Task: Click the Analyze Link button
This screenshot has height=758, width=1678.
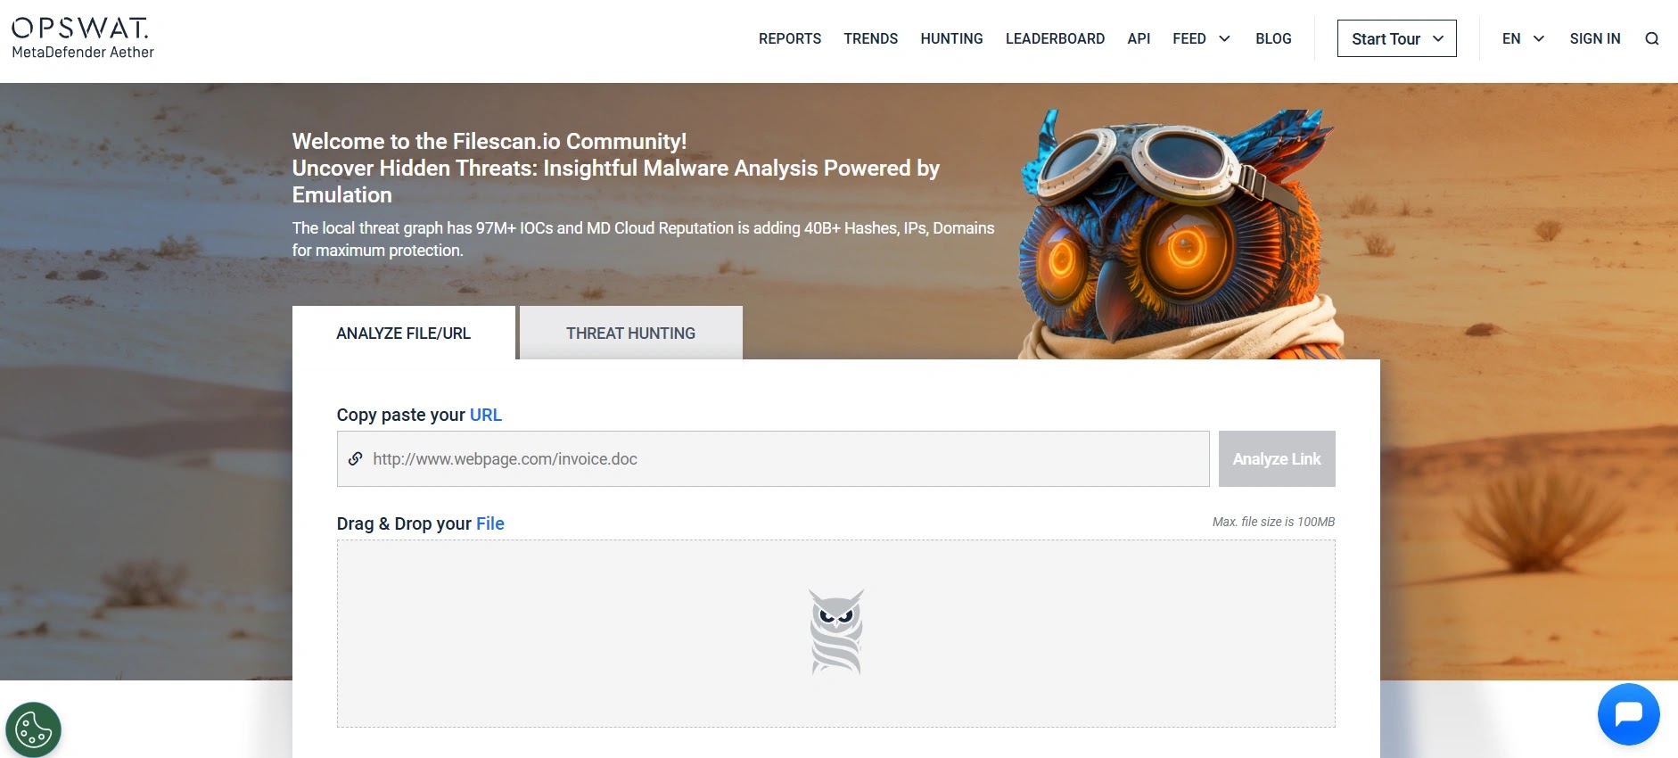Action: click(1276, 458)
